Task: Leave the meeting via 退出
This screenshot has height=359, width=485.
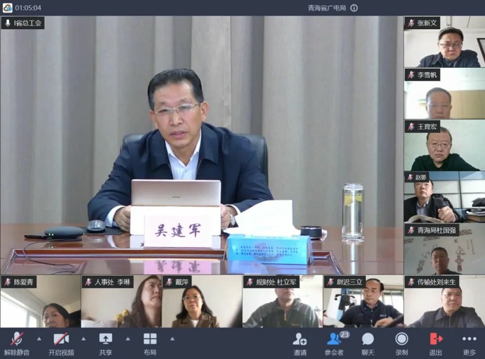Action: 435,343
